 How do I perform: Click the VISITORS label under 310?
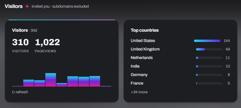pyautogui.click(x=20, y=51)
